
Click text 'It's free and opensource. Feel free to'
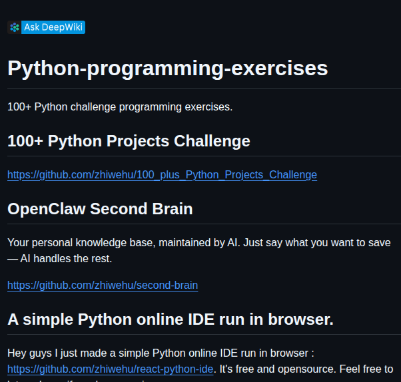(x=306, y=369)
